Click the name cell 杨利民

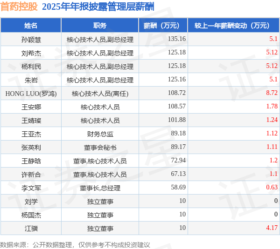[x=31, y=67]
